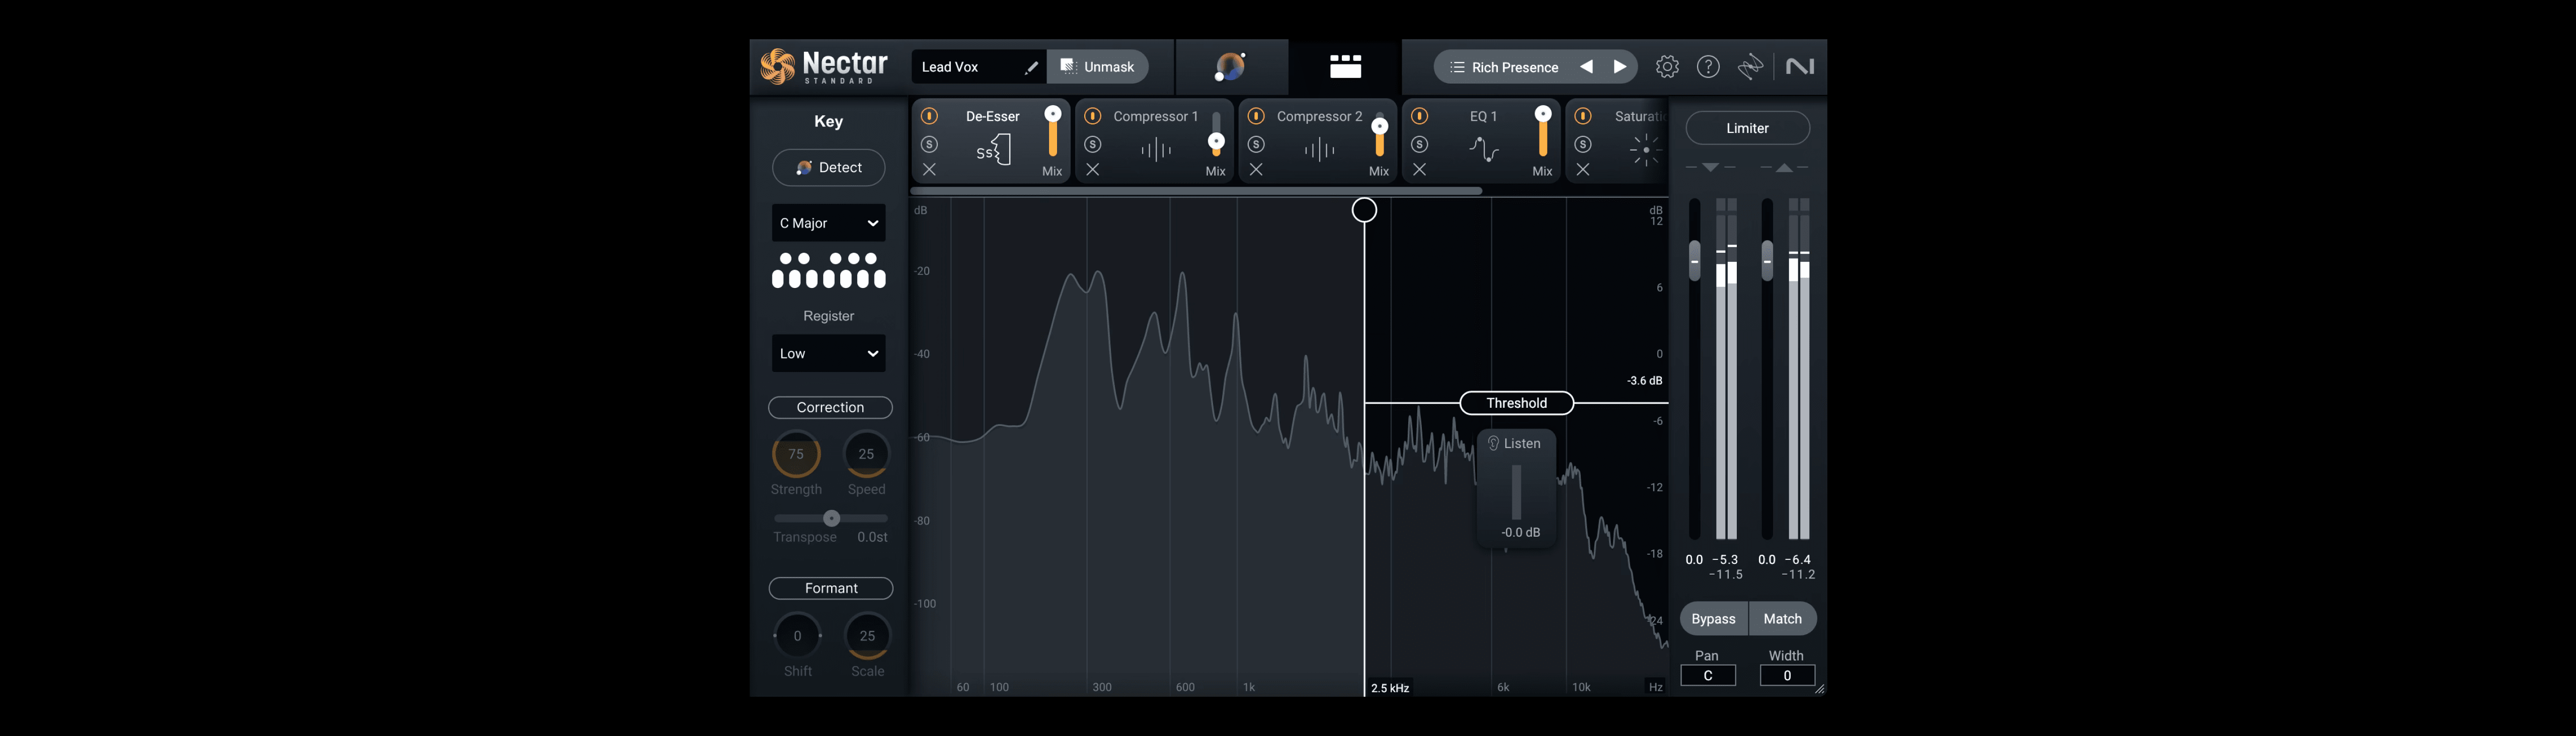Click the Match gain button
This screenshot has width=2576, height=736.
coord(1783,619)
